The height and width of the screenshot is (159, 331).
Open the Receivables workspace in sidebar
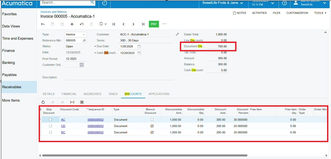coord(18,87)
